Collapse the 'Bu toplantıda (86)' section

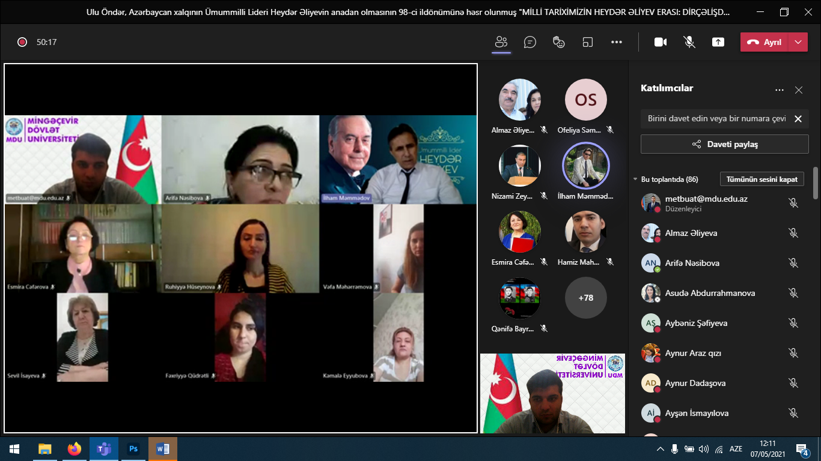tap(635, 179)
